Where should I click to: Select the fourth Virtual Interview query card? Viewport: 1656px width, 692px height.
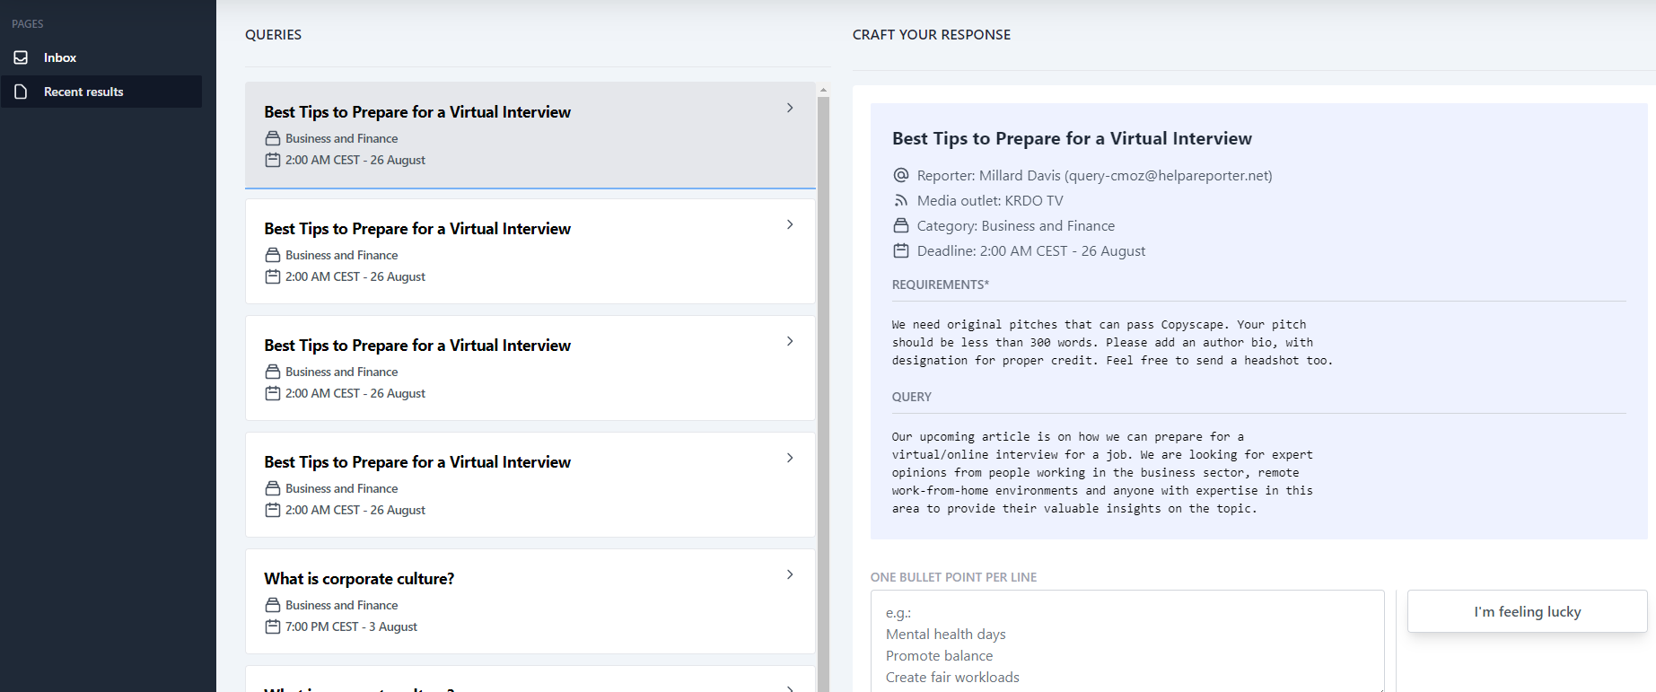pos(530,485)
